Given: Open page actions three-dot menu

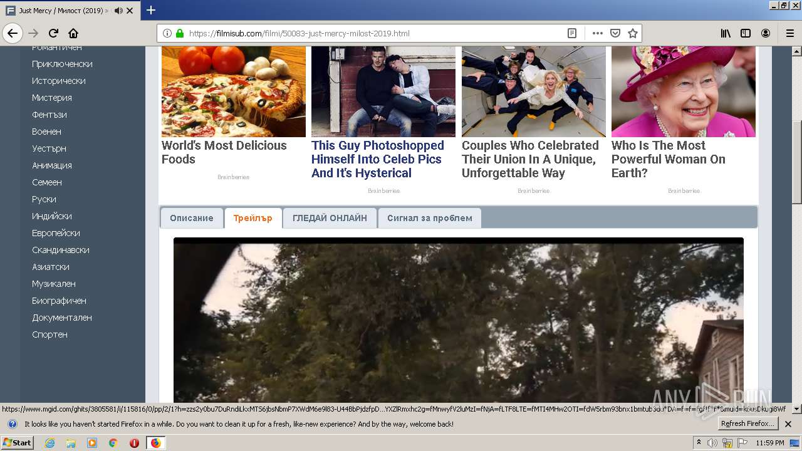Looking at the screenshot, I should click(598, 33).
